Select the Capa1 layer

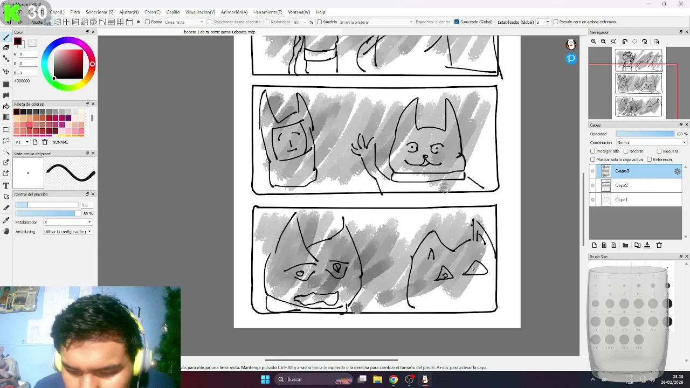coord(639,199)
